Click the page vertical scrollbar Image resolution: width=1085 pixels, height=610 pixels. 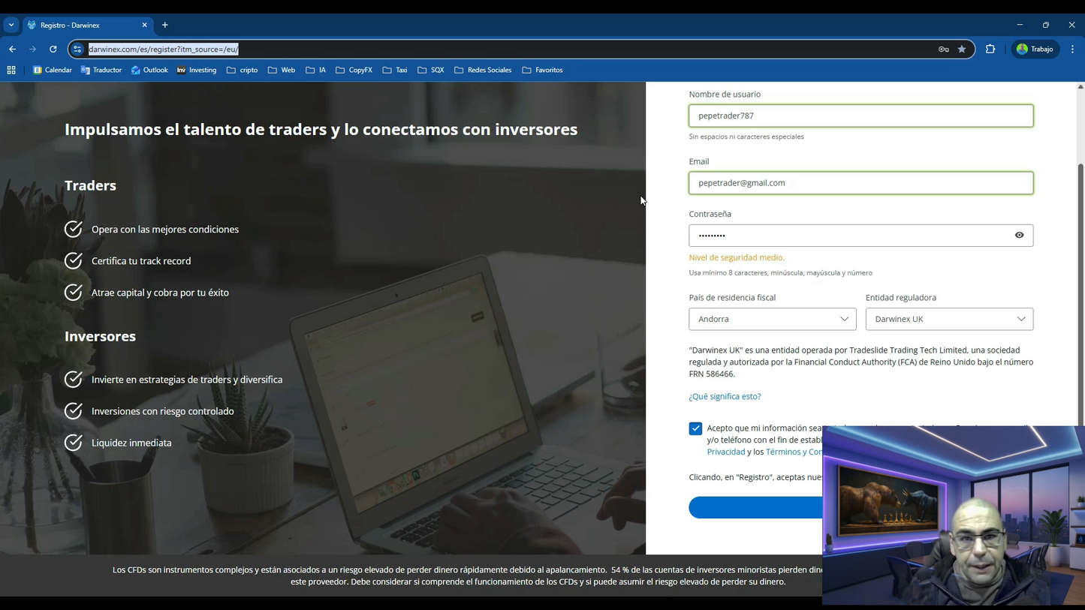click(1080, 294)
